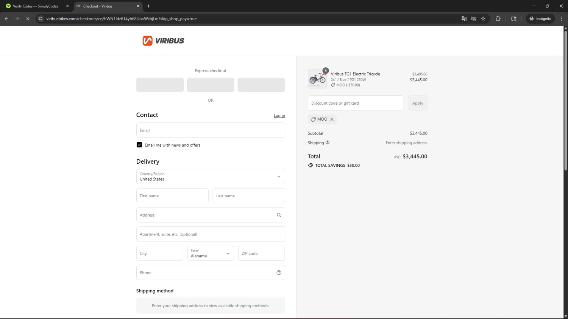Click the Viribus TG1 Electric Tricycle name
568x319 pixels.
[355, 74]
